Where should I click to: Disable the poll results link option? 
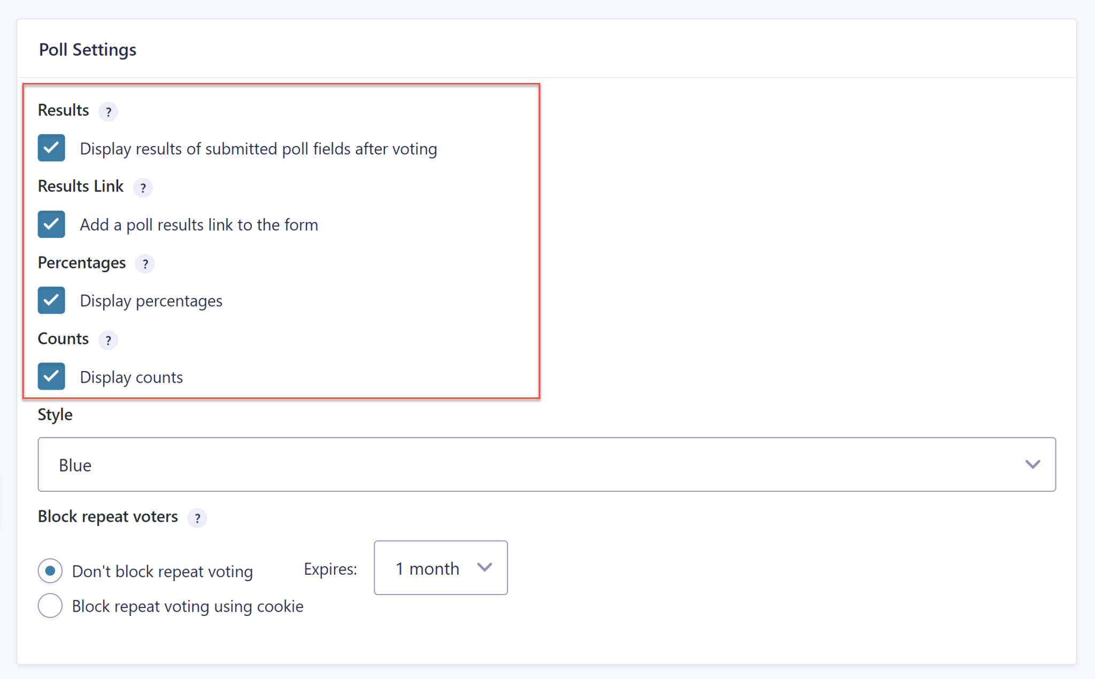[x=51, y=224]
